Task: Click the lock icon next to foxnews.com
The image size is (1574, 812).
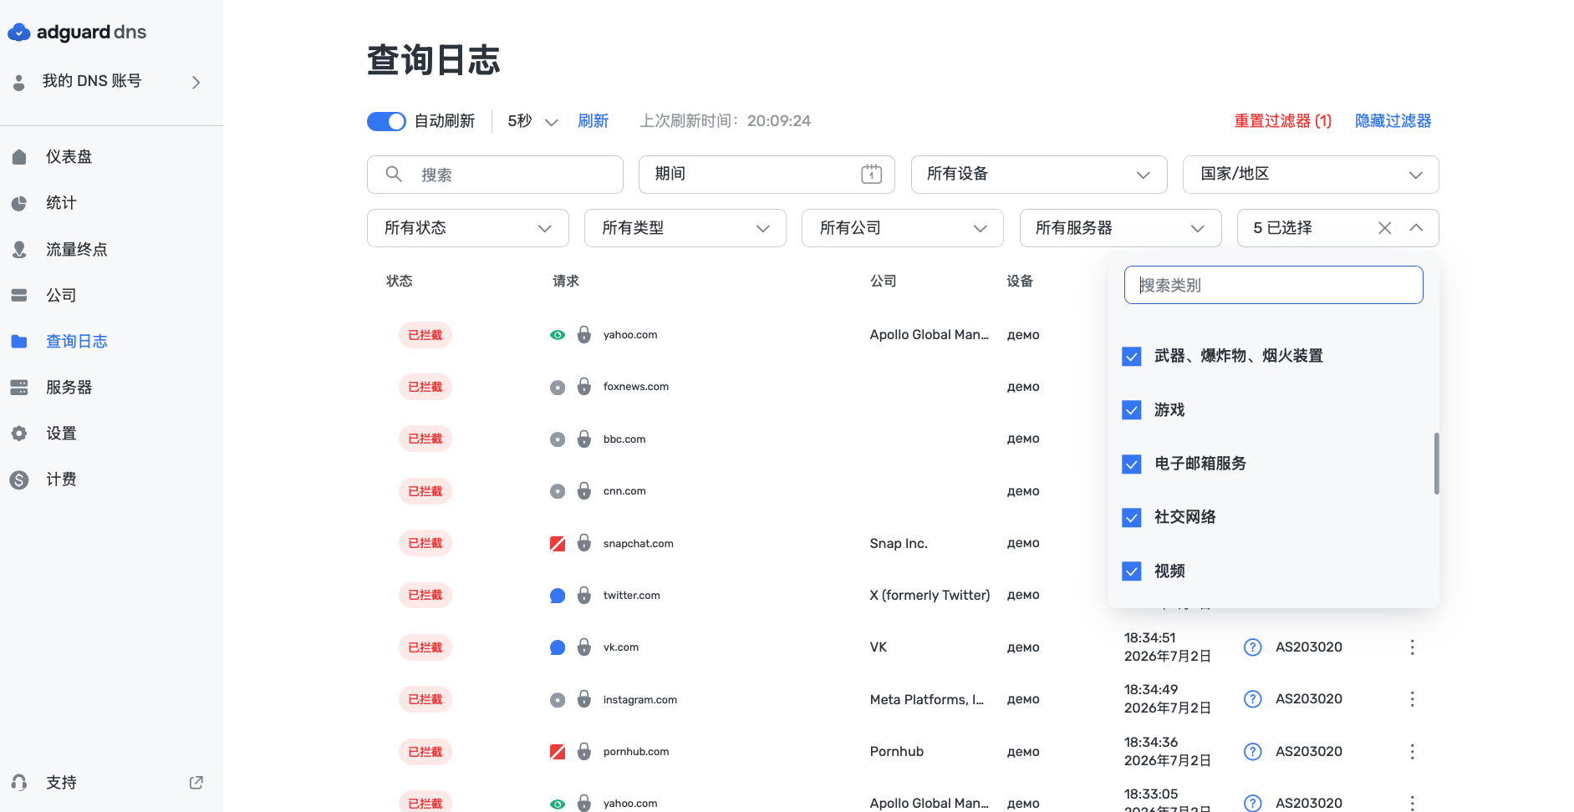Action: pyautogui.click(x=584, y=387)
